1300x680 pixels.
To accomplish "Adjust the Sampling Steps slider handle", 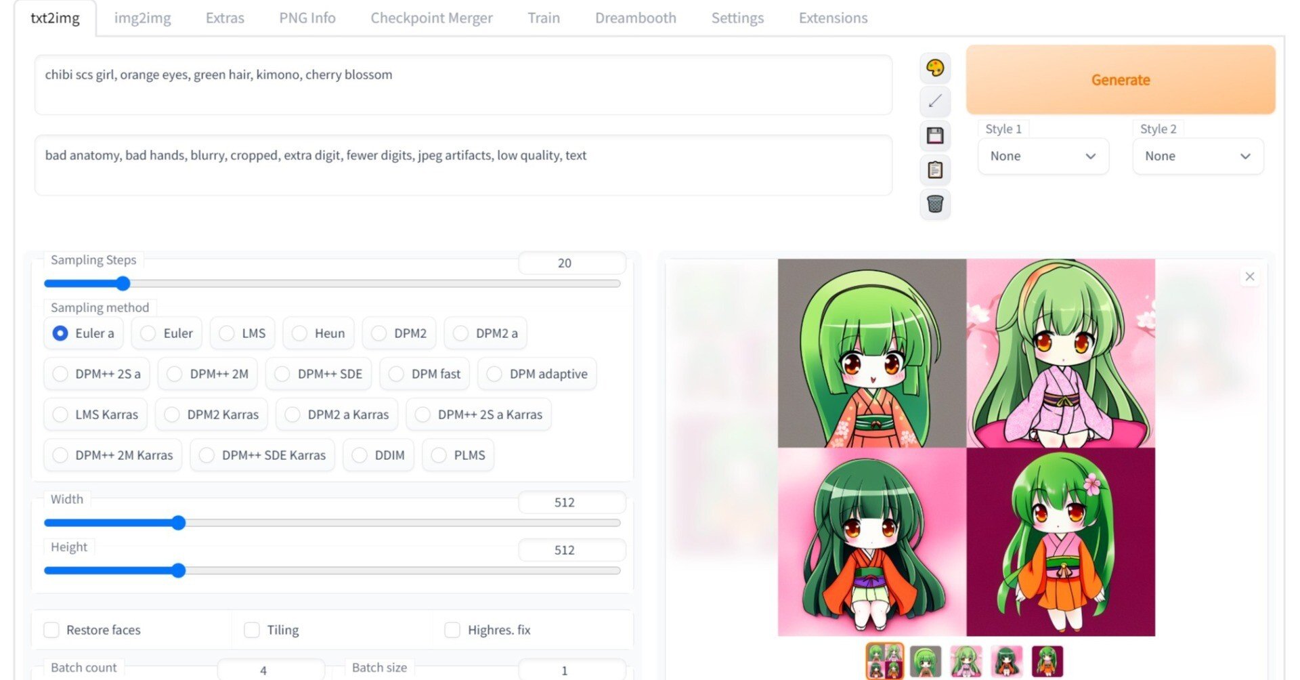I will tap(123, 283).
